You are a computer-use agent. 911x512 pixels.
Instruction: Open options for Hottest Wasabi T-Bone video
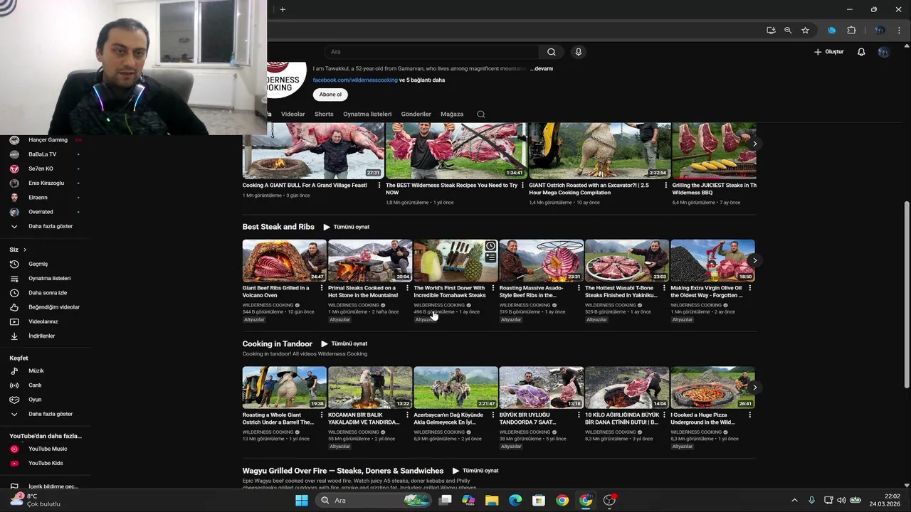coord(664,288)
